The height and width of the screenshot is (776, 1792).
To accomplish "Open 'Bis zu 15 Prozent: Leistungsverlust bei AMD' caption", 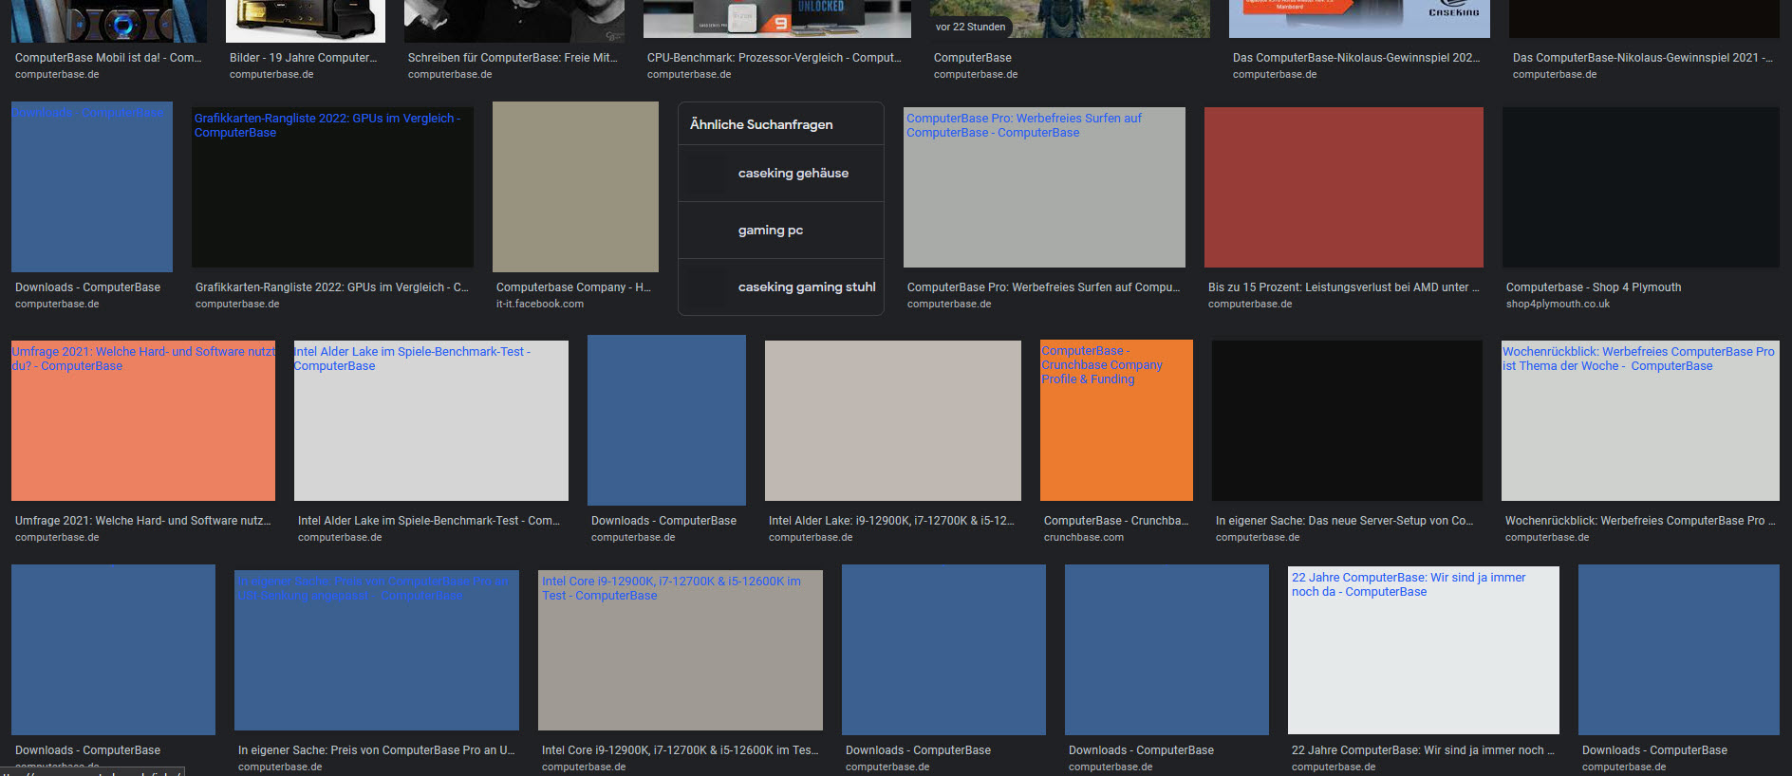I will pos(1343,287).
